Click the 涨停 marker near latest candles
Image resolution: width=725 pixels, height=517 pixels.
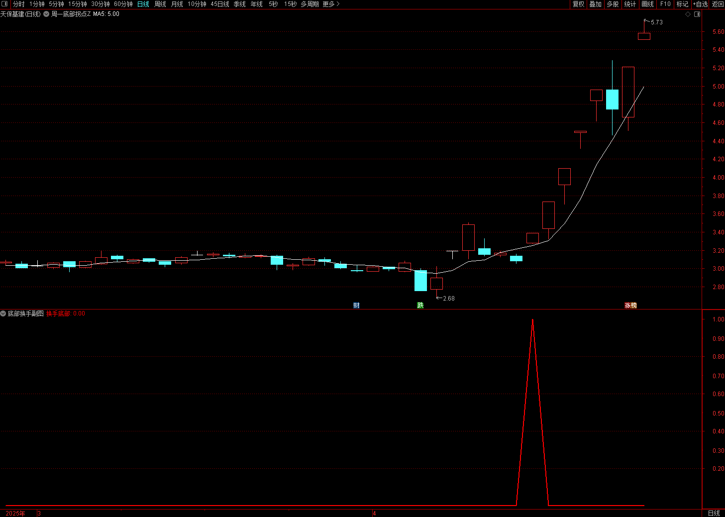tap(630, 305)
